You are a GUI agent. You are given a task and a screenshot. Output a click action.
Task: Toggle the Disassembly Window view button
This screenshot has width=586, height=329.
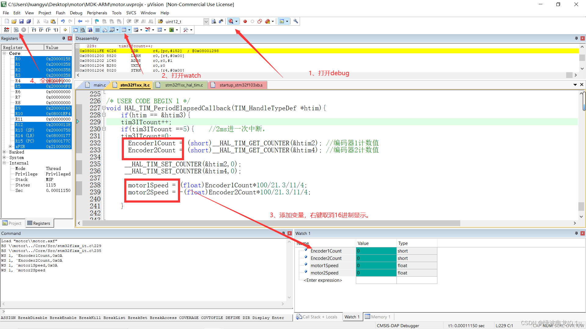(83, 30)
